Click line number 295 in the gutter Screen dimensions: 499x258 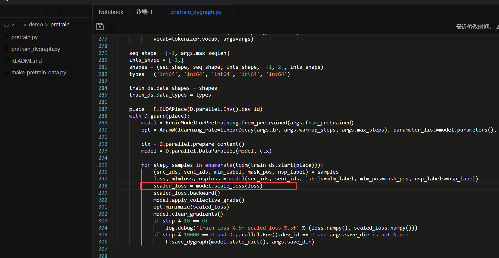pos(103,165)
